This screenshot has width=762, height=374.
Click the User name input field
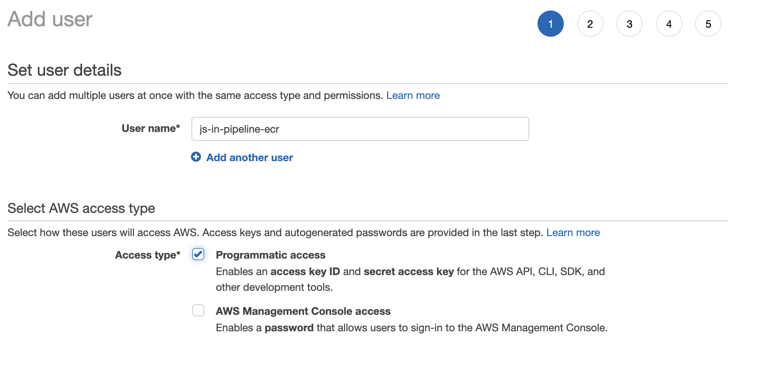[360, 129]
